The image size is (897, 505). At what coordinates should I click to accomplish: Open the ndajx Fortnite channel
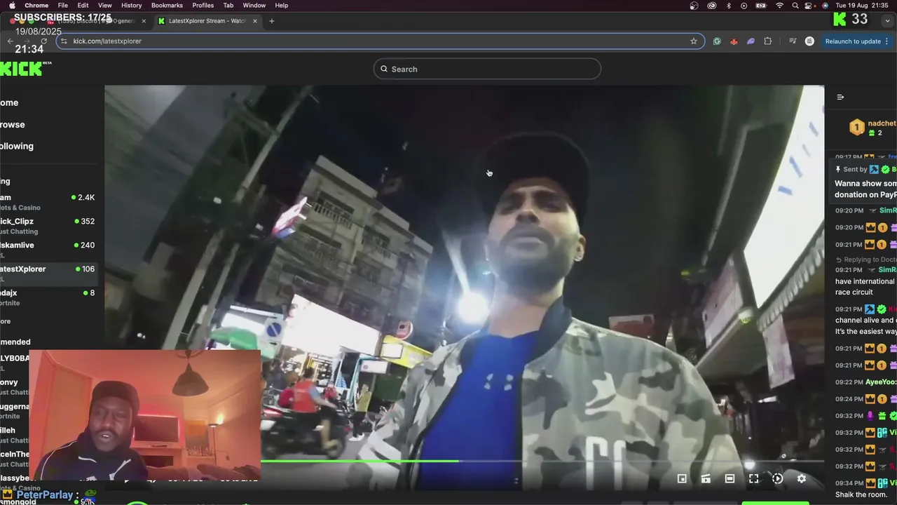pyautogui.click(x=49, y=297)
